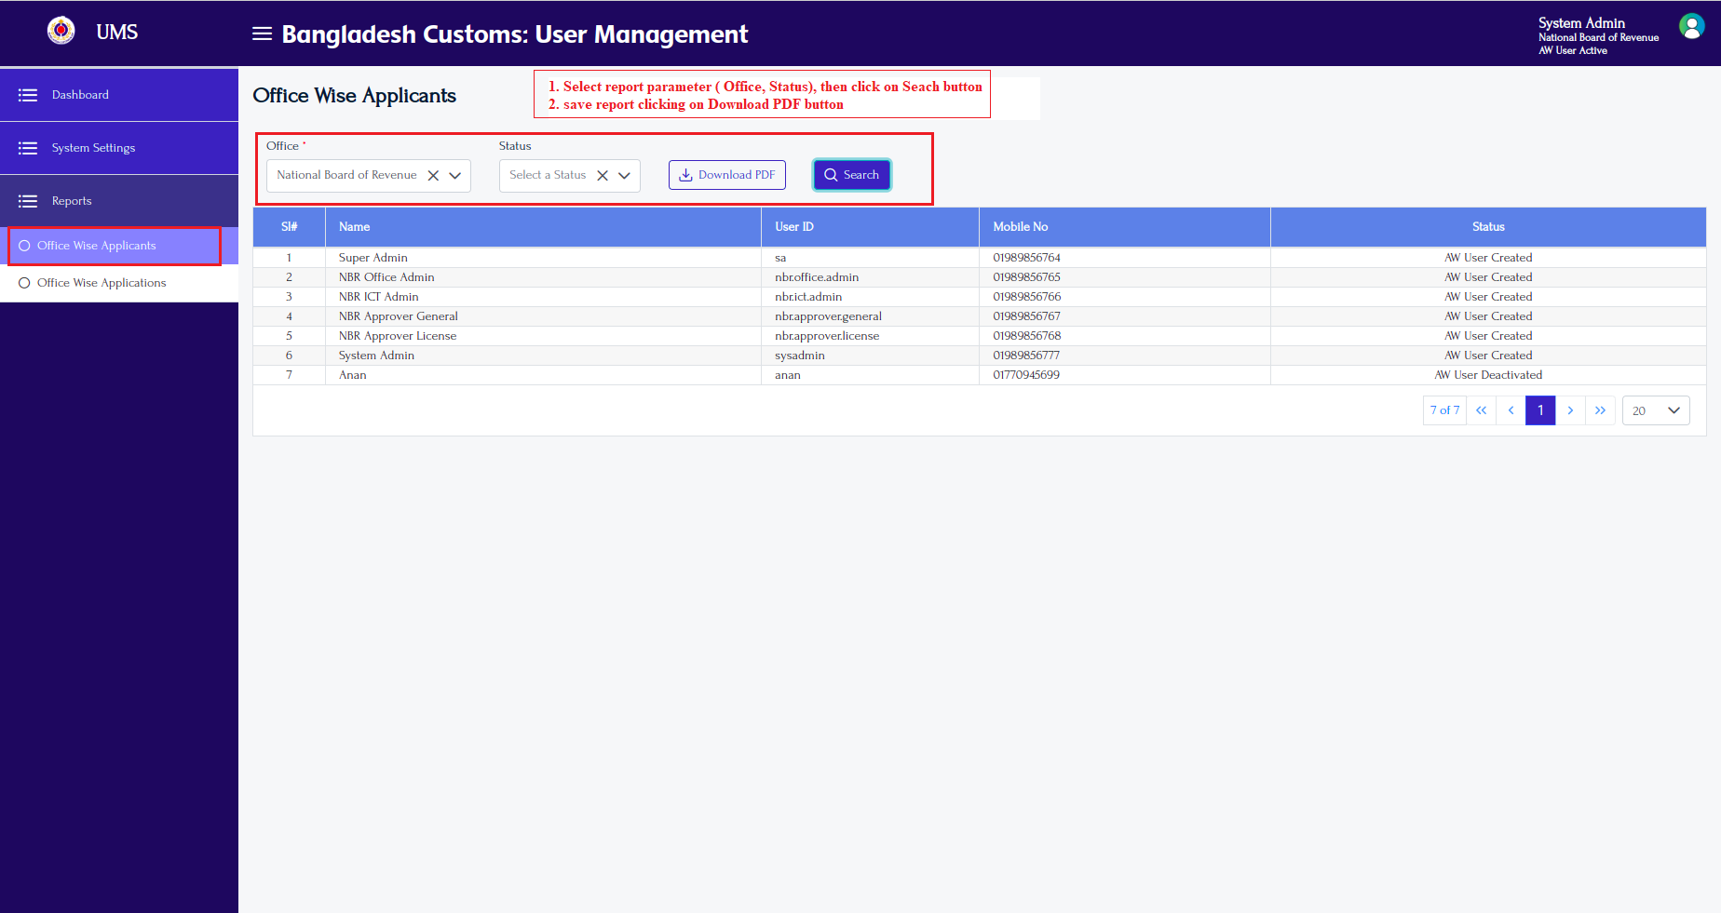1721x913 pixels.
Task: Click user ID 'nbr.approver.general'
Action: click(x=828, y=316)
